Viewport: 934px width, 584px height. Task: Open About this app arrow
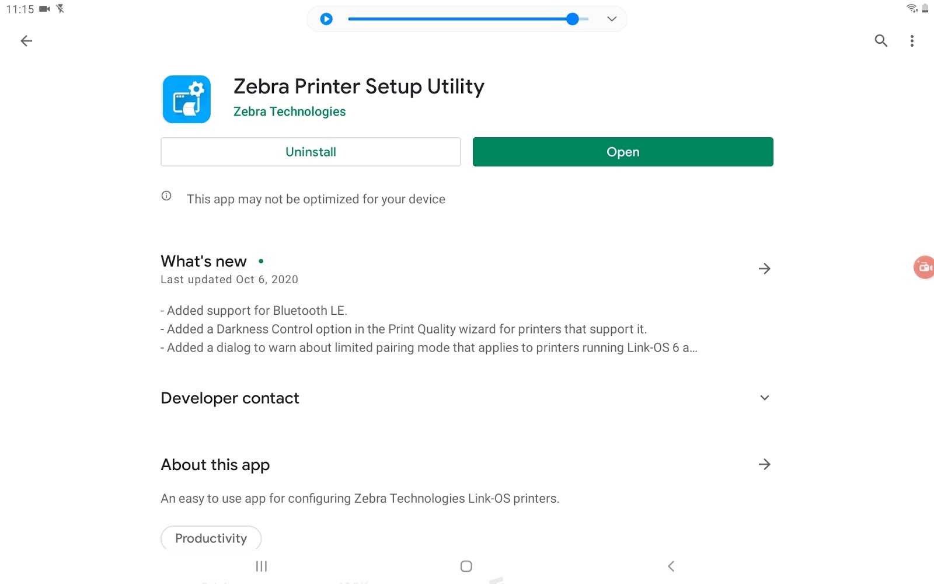click(764, 464)
